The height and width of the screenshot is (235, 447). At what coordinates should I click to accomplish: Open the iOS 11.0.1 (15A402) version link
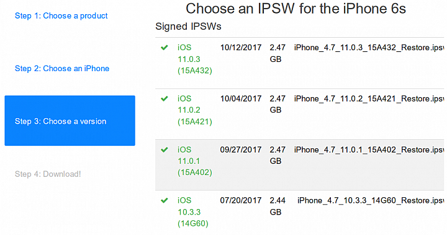coord(195,161)
